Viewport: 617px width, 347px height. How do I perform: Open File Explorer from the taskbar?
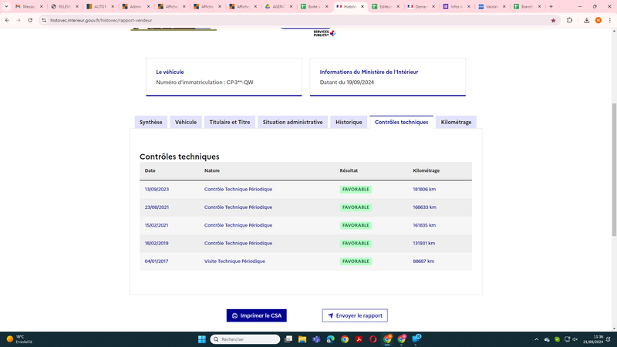click(x=302, y=339)
